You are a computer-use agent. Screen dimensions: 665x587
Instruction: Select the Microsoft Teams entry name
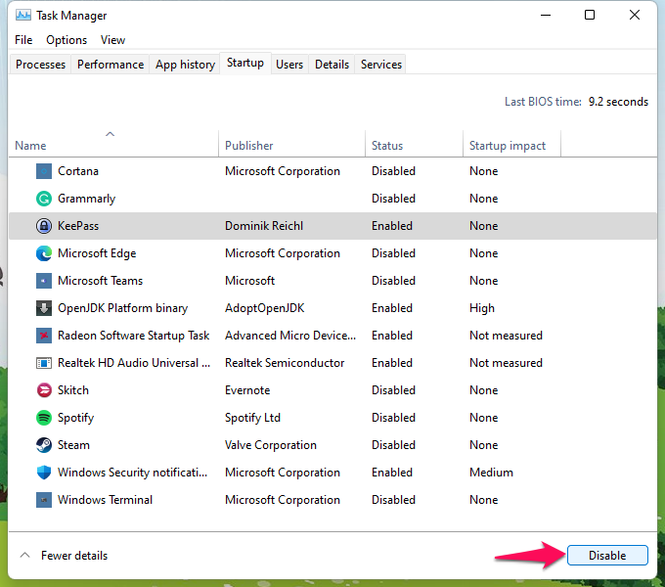(100, 281)
